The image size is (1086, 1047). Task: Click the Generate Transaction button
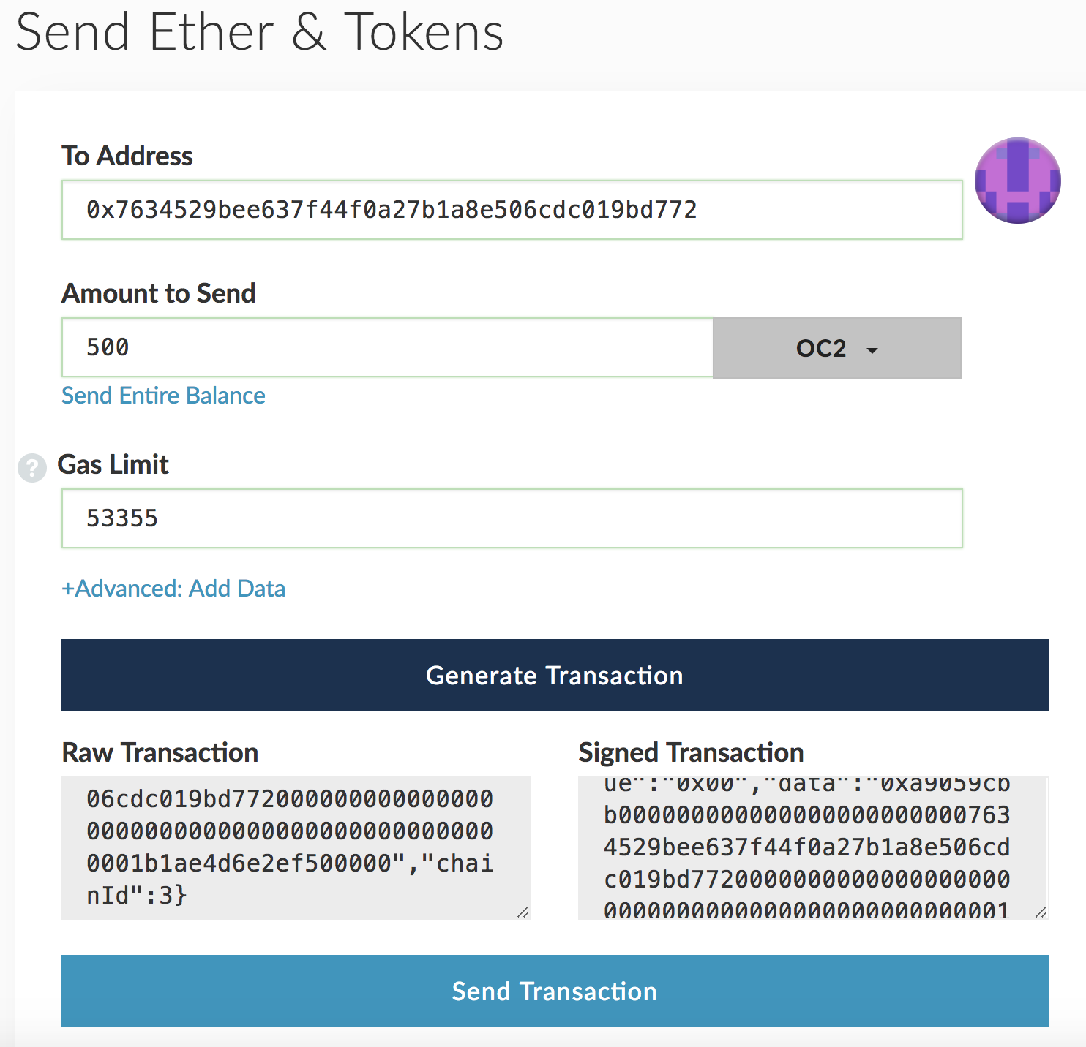(x=555, y=675)
